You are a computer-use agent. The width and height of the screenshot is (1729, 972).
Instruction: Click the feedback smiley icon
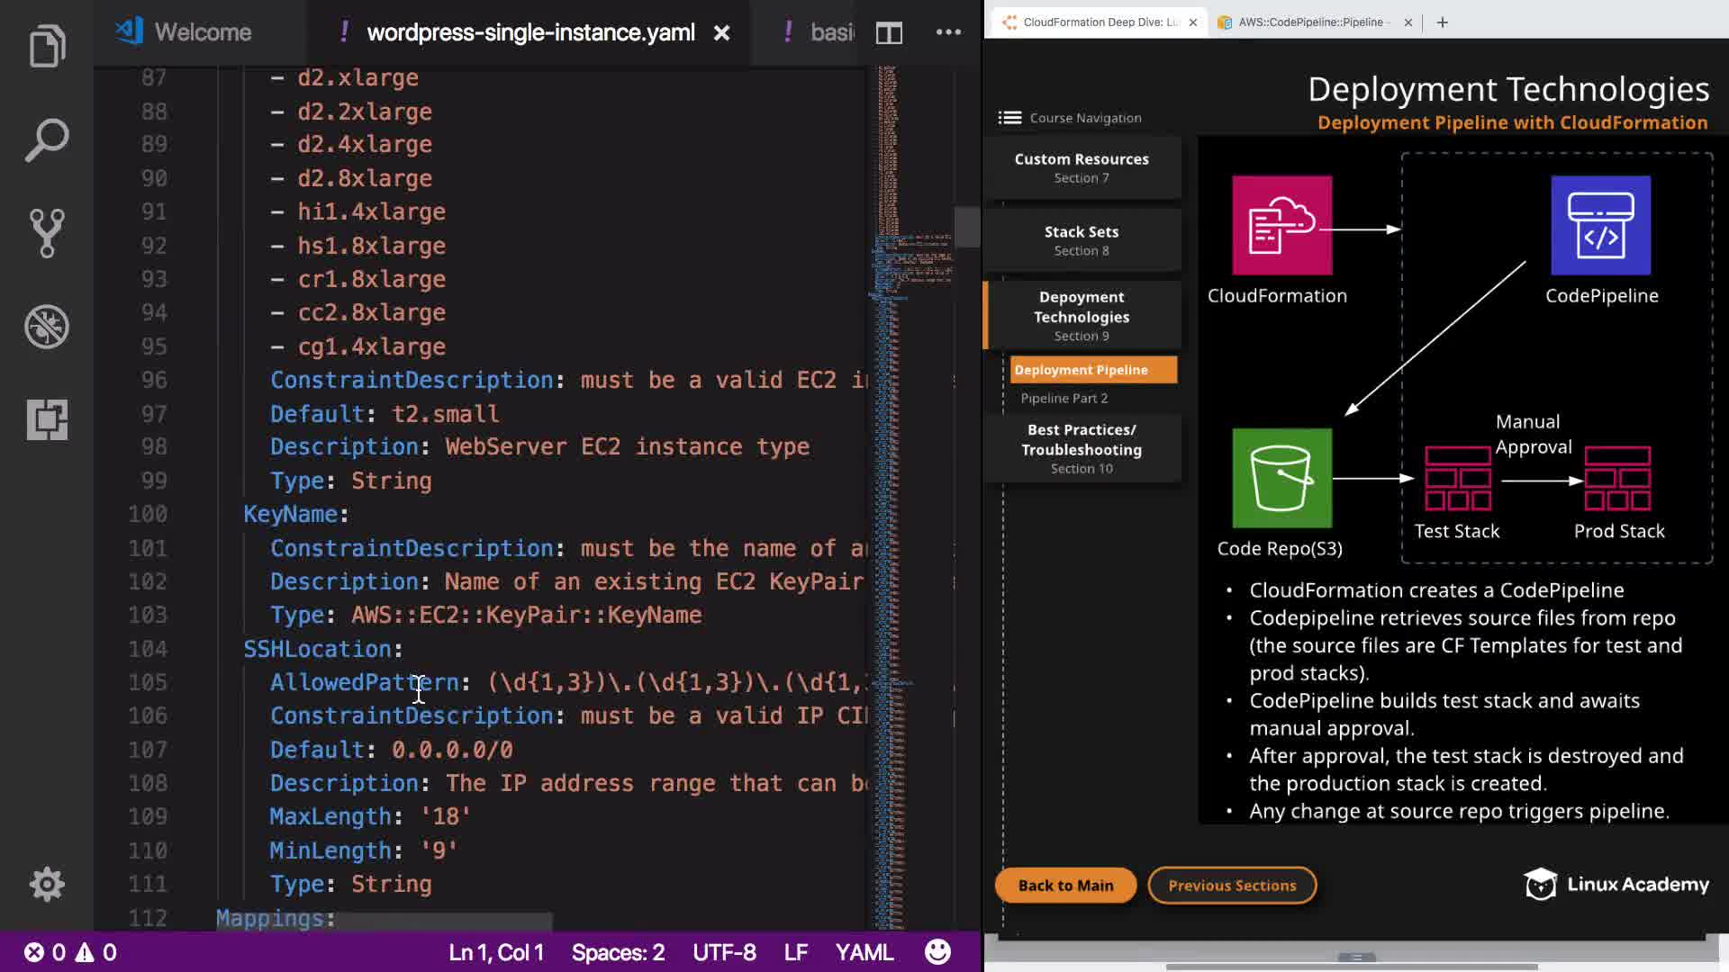pos(937,952)
